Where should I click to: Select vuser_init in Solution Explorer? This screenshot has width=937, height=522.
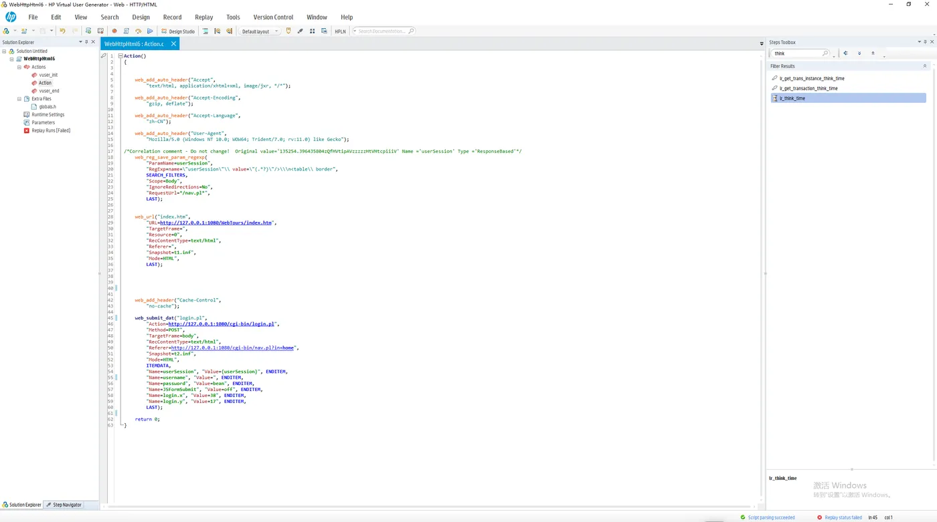point(48,75)
